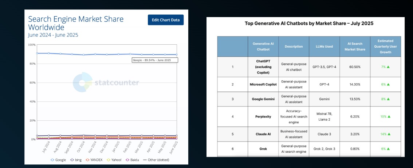Click the 10% growth arrow for Perplexity
Viewport: 413px width, 168px height.
[x=389, y=117]
